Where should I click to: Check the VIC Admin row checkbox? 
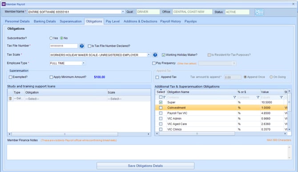(161, 119)
